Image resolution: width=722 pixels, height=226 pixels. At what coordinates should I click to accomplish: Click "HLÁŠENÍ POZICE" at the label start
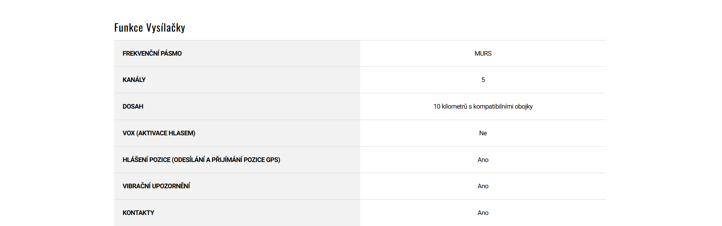click(146, 160)
